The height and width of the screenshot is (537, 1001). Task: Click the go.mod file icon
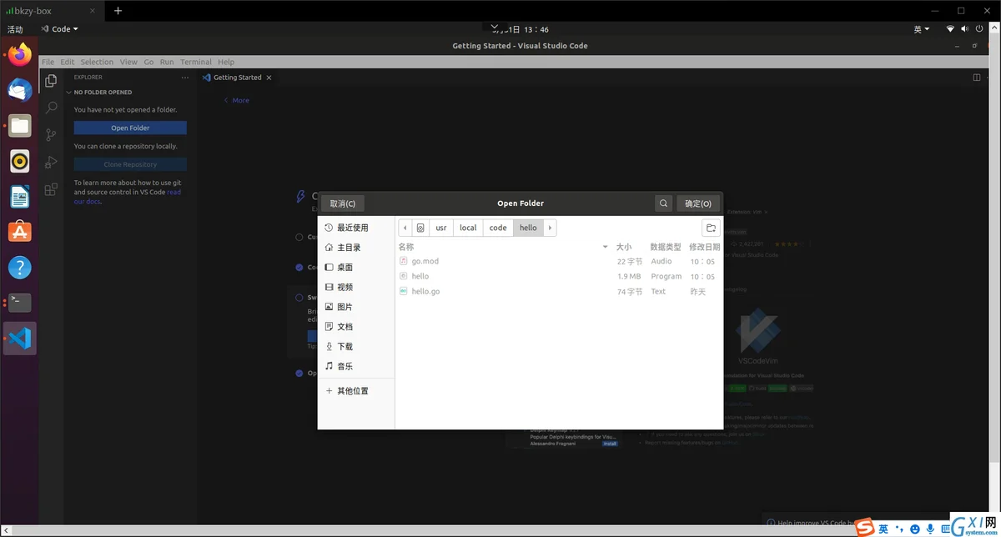click(404, 261)
